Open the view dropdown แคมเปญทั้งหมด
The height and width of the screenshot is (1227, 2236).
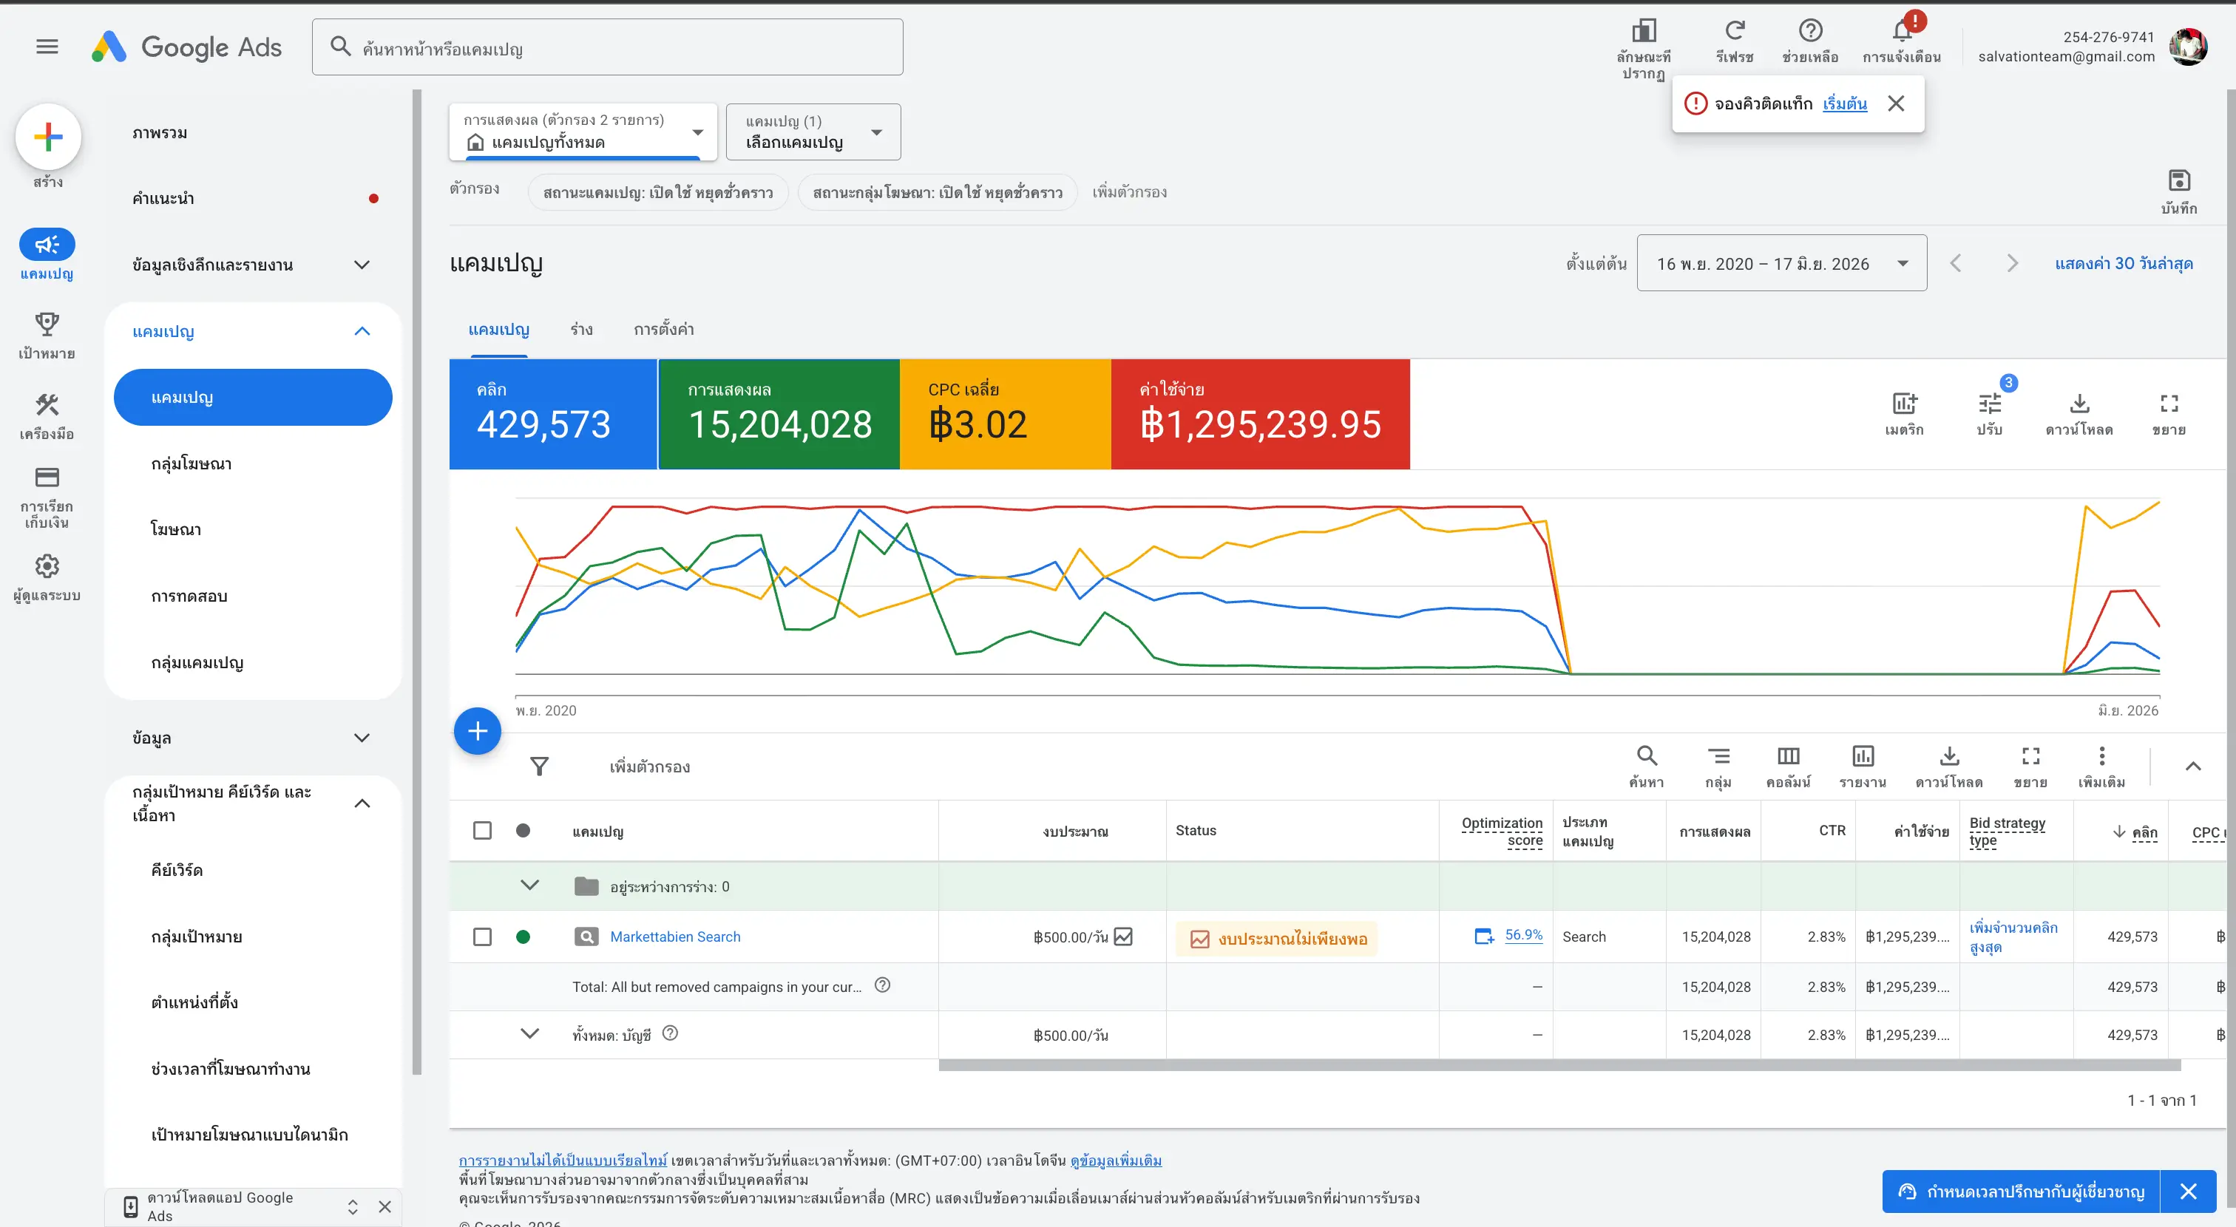[583, 132]
